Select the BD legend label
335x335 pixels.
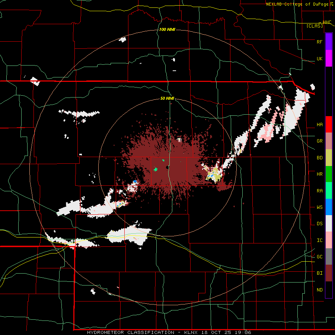(319, 157)
